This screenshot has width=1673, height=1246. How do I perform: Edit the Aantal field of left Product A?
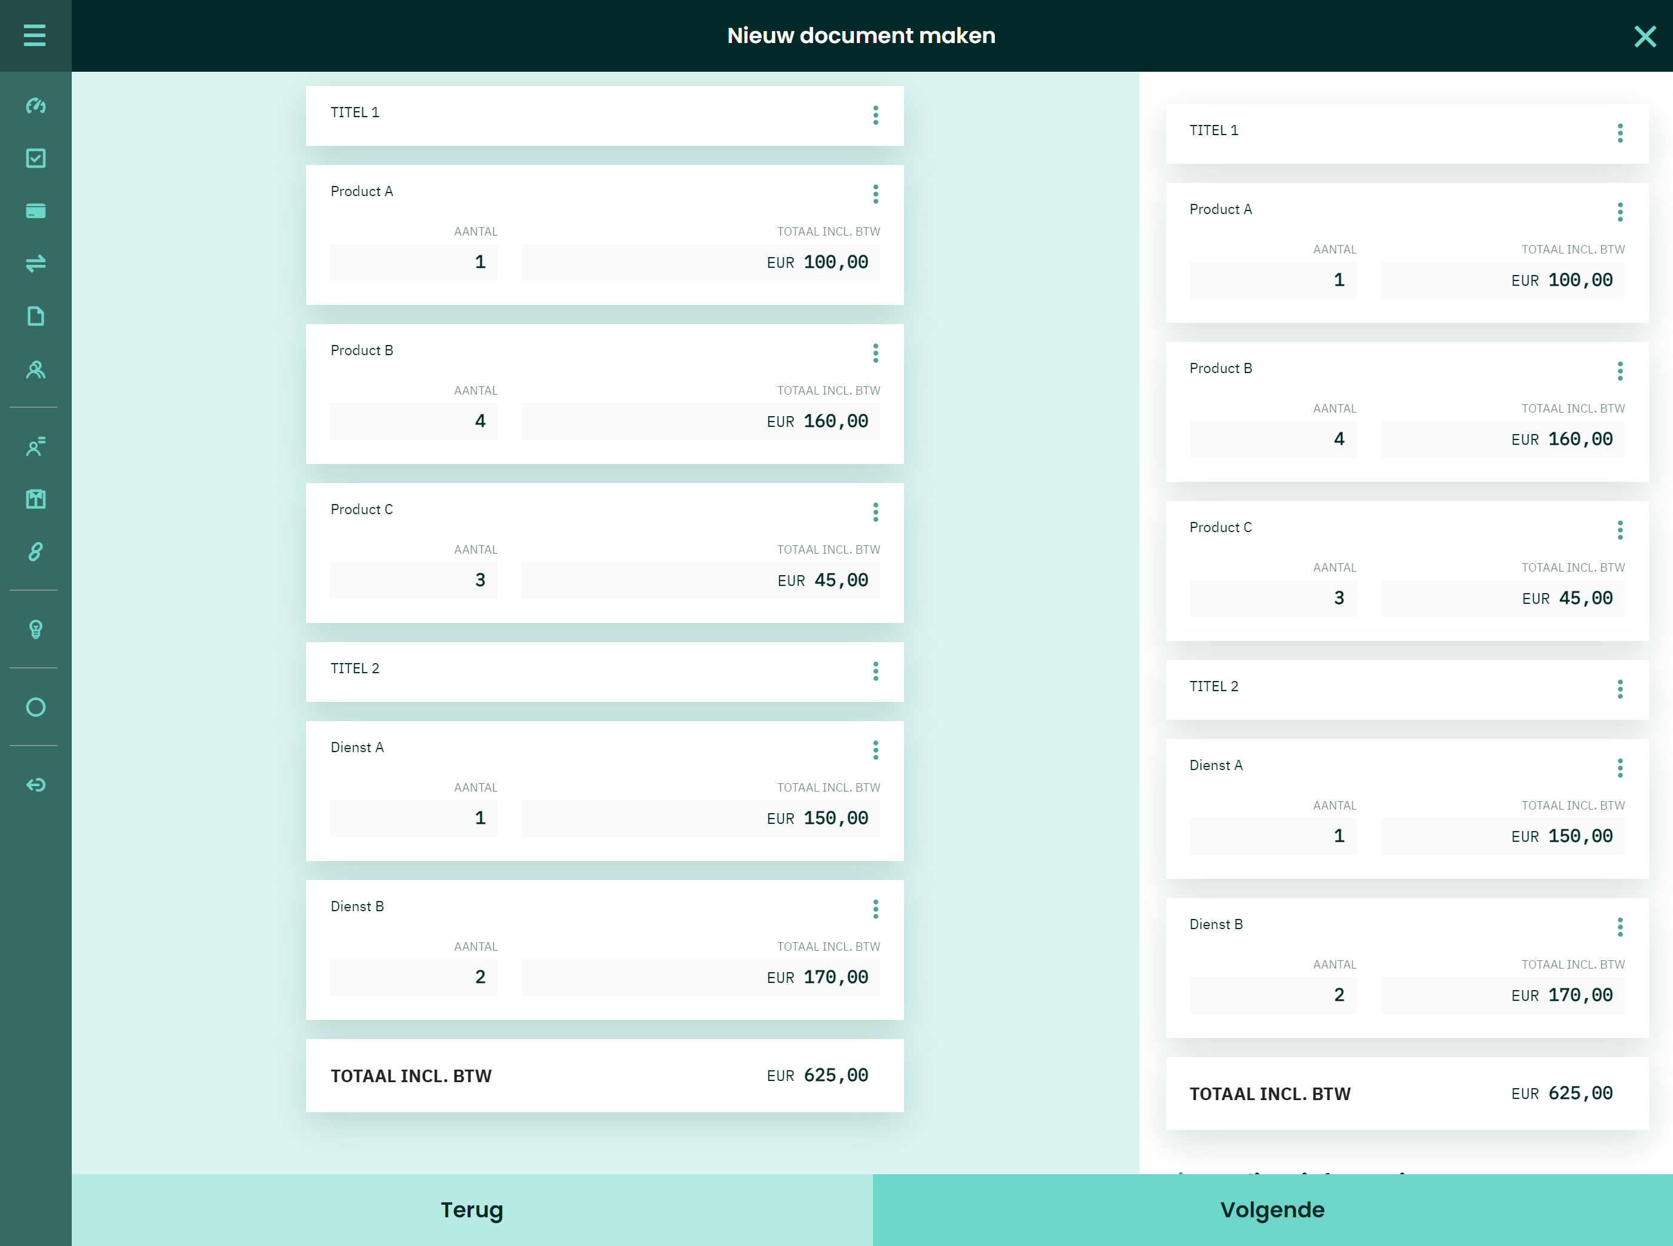point(413,262)
